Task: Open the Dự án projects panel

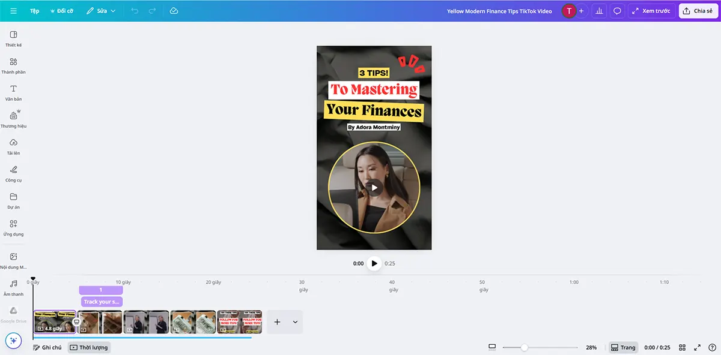Action: (13, 200)
